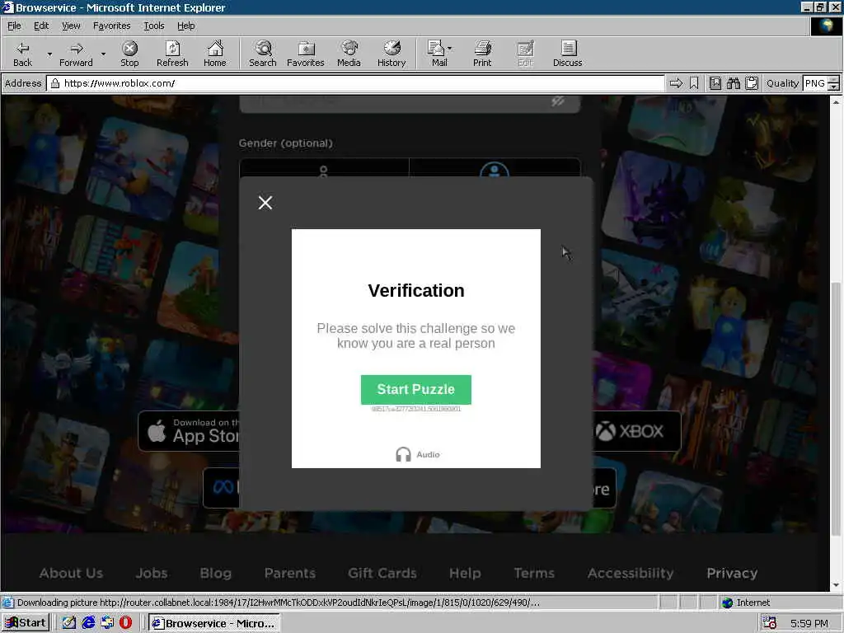Click the 5:59 PM system clock
The width and height of the screenshot is (844, 633).
pyautogui.click(x=809, y=623)
